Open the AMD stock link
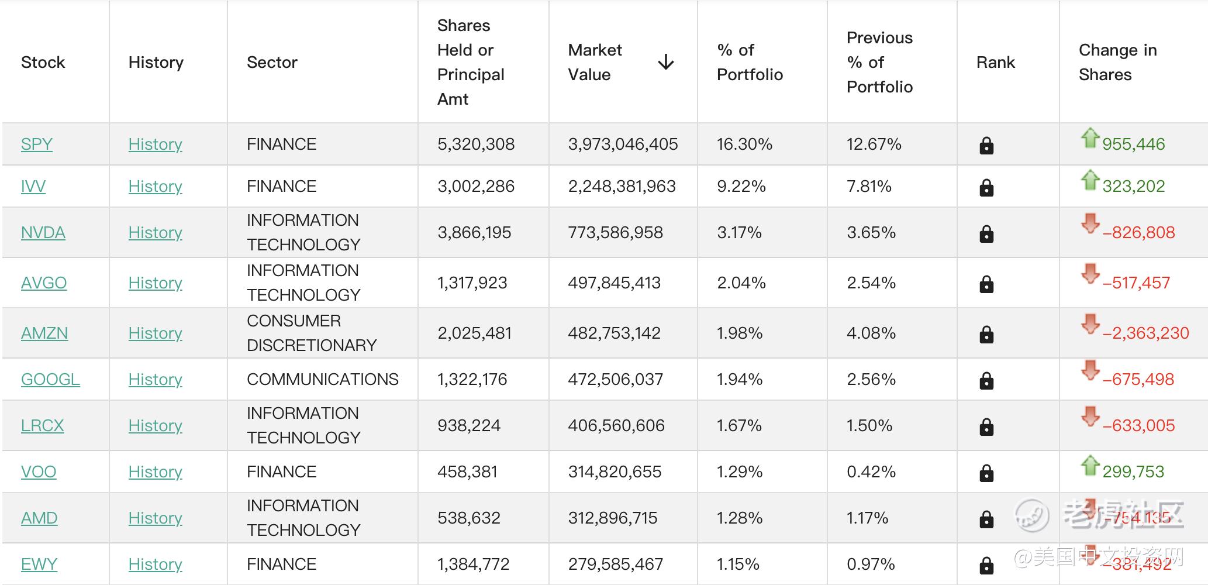 click(39, 518)
